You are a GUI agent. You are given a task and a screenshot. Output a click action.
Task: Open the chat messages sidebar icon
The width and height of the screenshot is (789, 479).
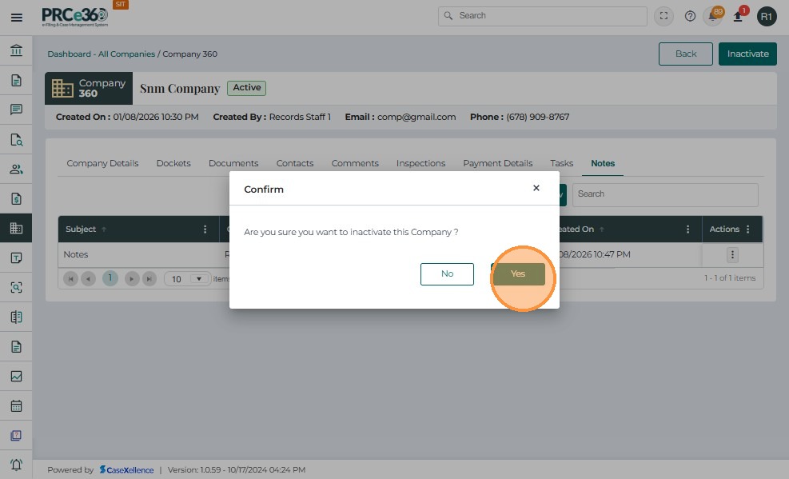[16, 110]
